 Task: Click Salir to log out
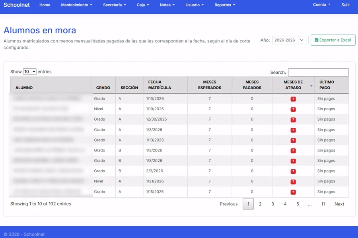click(345, 5)
